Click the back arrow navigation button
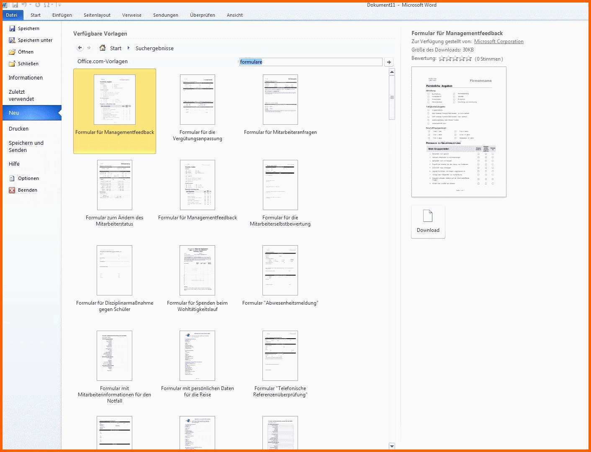This screenshot has width=591, height=452. (80, 48)
